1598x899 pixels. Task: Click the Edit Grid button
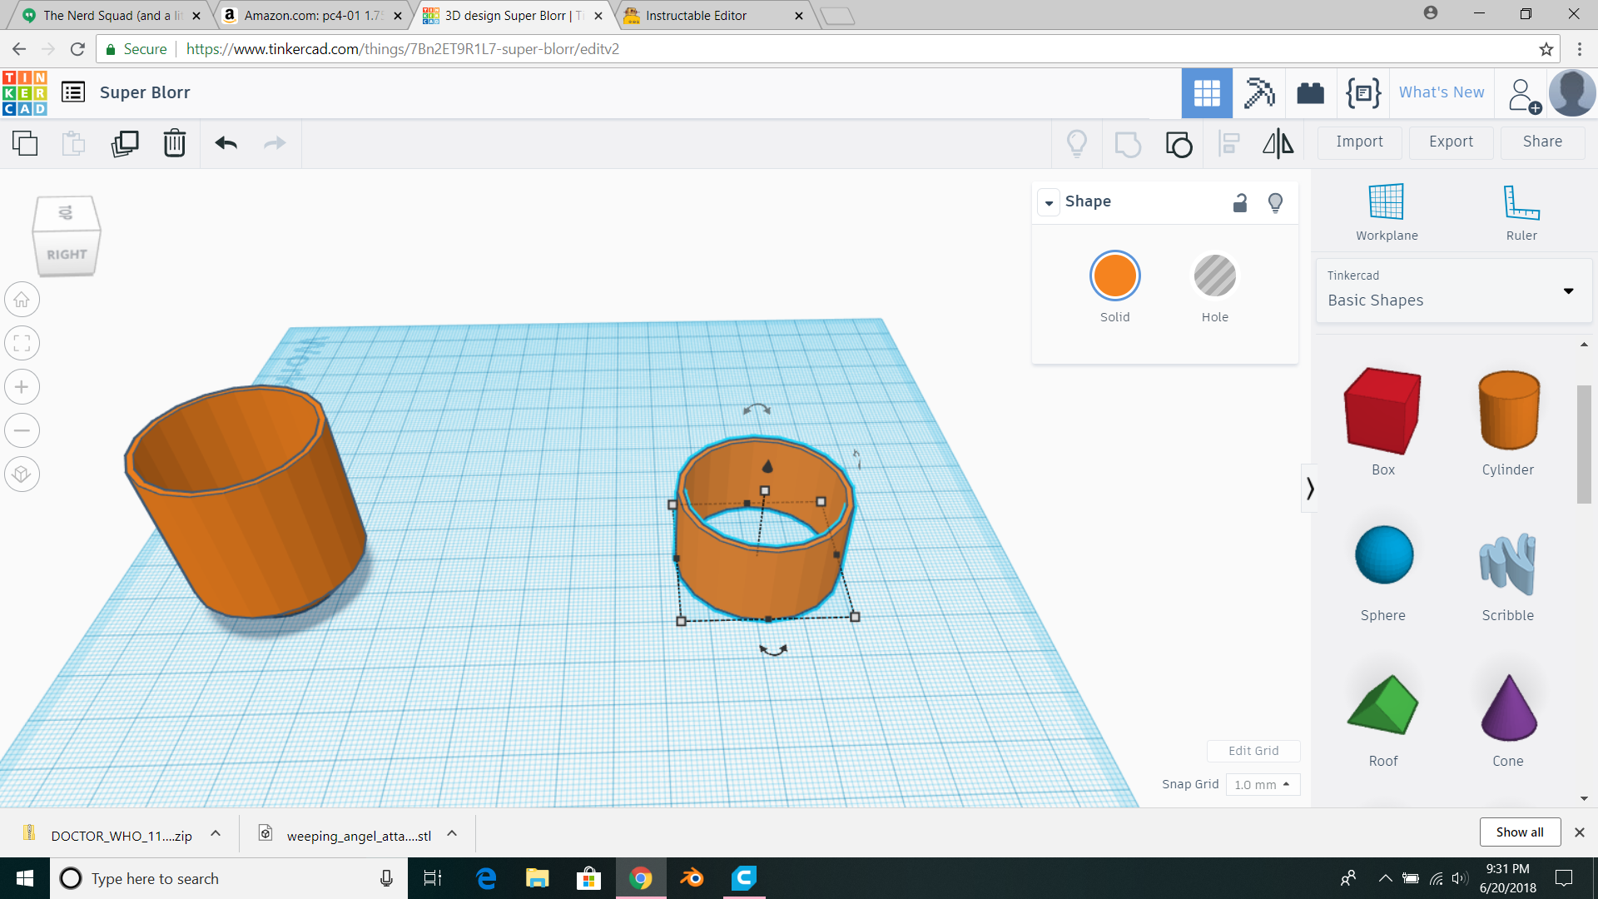1253,751
